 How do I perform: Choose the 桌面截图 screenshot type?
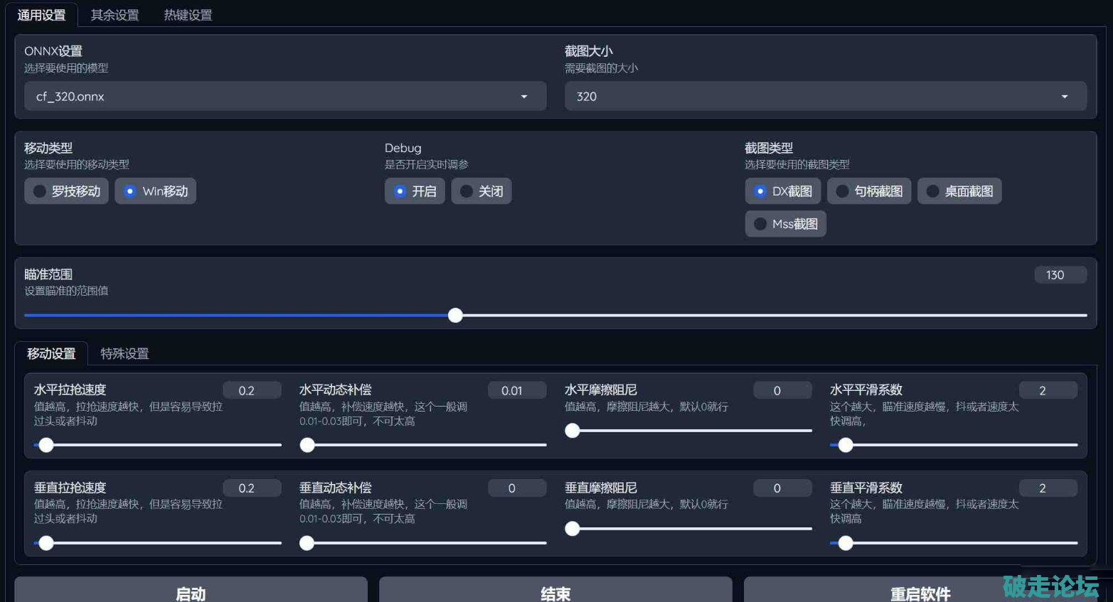click(959, 191)
